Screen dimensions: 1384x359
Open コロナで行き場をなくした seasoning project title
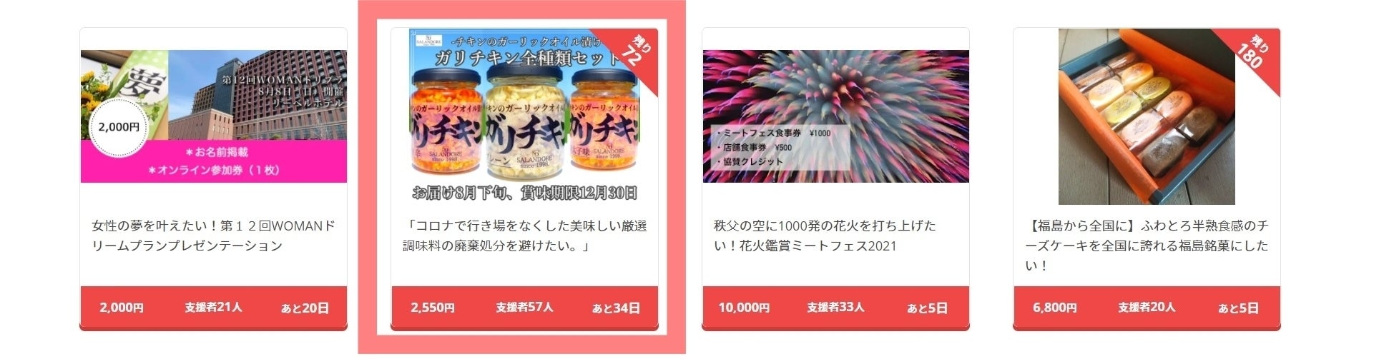pyautogui.click(x=524, y=236)
